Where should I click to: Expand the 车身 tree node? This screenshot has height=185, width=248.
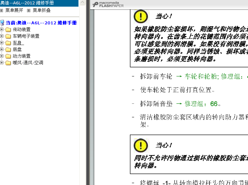[1, 43]
